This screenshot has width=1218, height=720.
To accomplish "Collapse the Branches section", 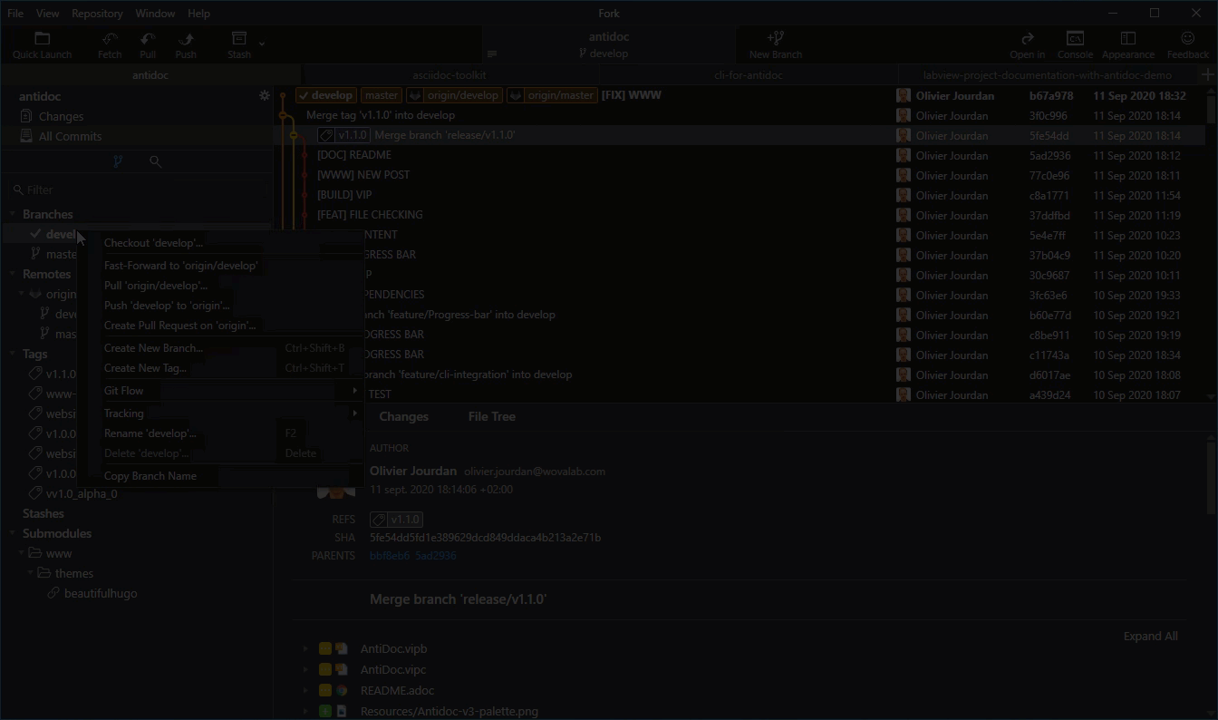I will click(14, 215).
